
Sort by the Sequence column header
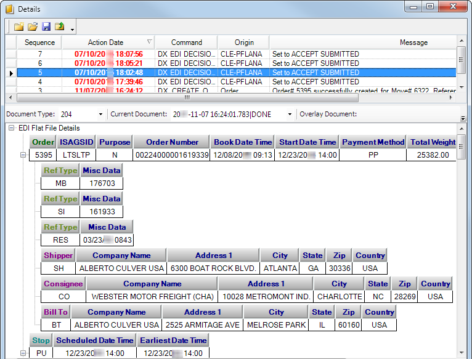pos(39,42)
